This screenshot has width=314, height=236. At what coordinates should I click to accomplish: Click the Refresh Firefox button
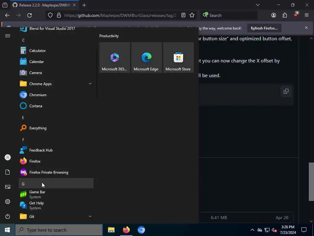click(x=264, y=28)
